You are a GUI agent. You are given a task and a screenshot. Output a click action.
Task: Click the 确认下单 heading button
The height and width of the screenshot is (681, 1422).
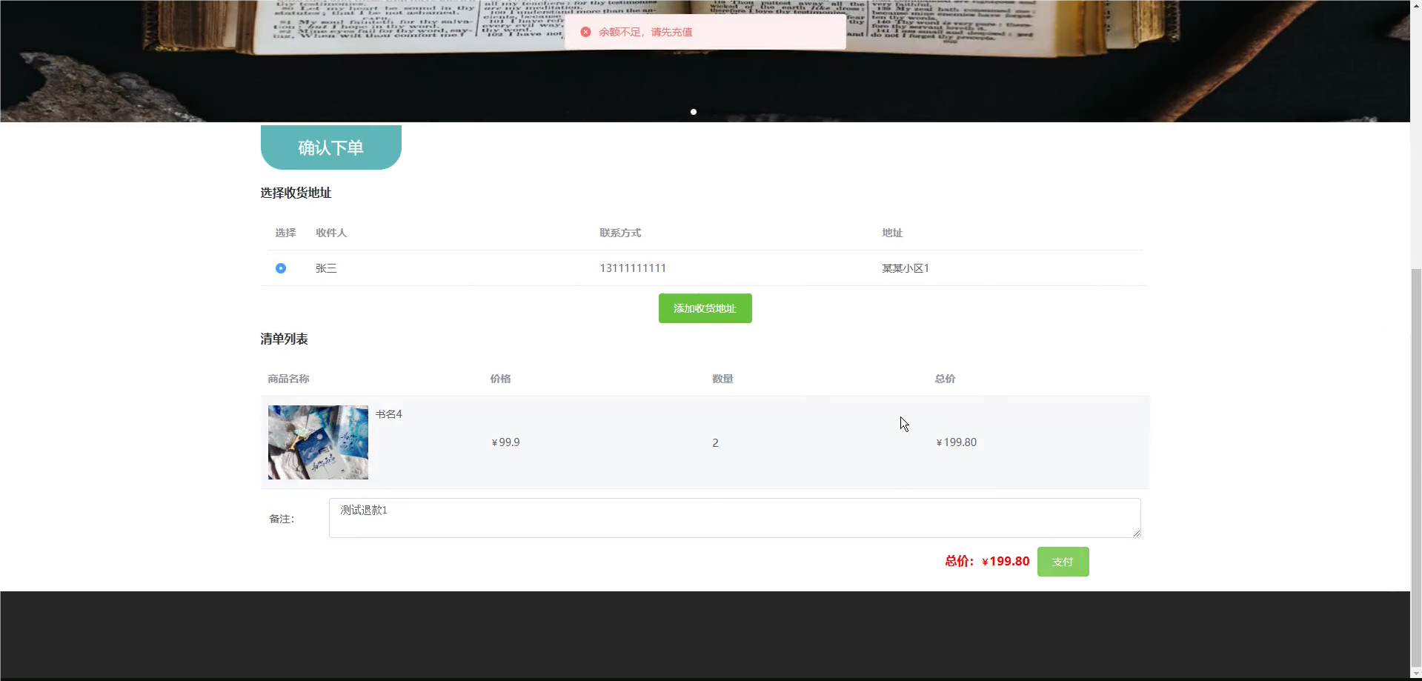pos(331,147)
